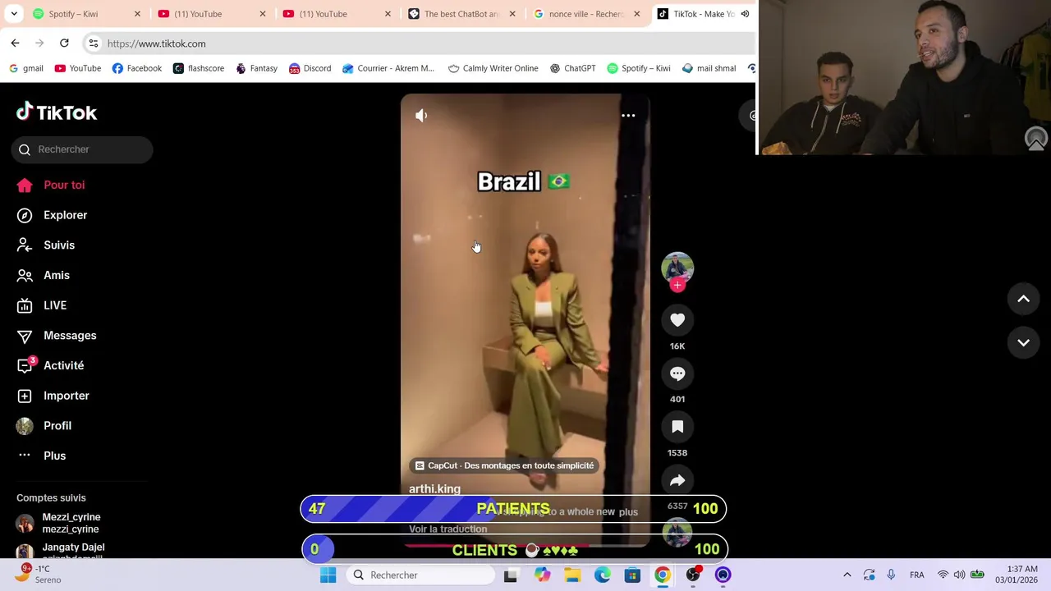Go to previous video with up chevron
This screenshot has height=591, width=1051.
[1024, 300]
